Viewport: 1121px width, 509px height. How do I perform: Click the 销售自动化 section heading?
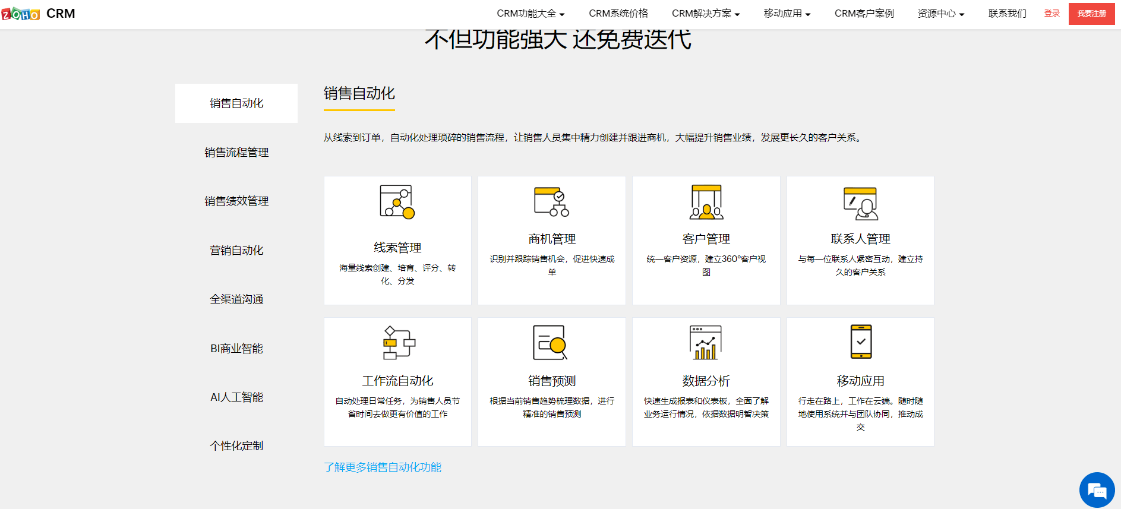[x=359, y=93]
